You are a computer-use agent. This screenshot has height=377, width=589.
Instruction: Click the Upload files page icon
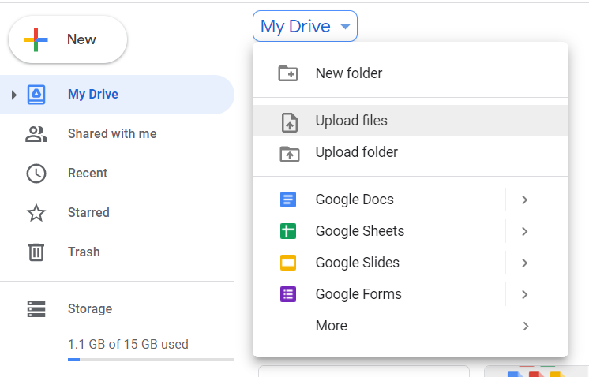(x=290, y=122)
